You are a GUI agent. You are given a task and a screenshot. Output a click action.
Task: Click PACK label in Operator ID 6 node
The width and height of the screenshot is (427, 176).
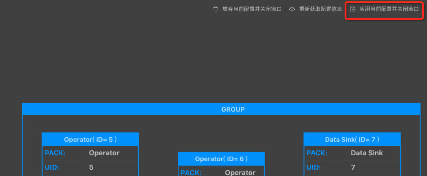(x=191, y=173)
